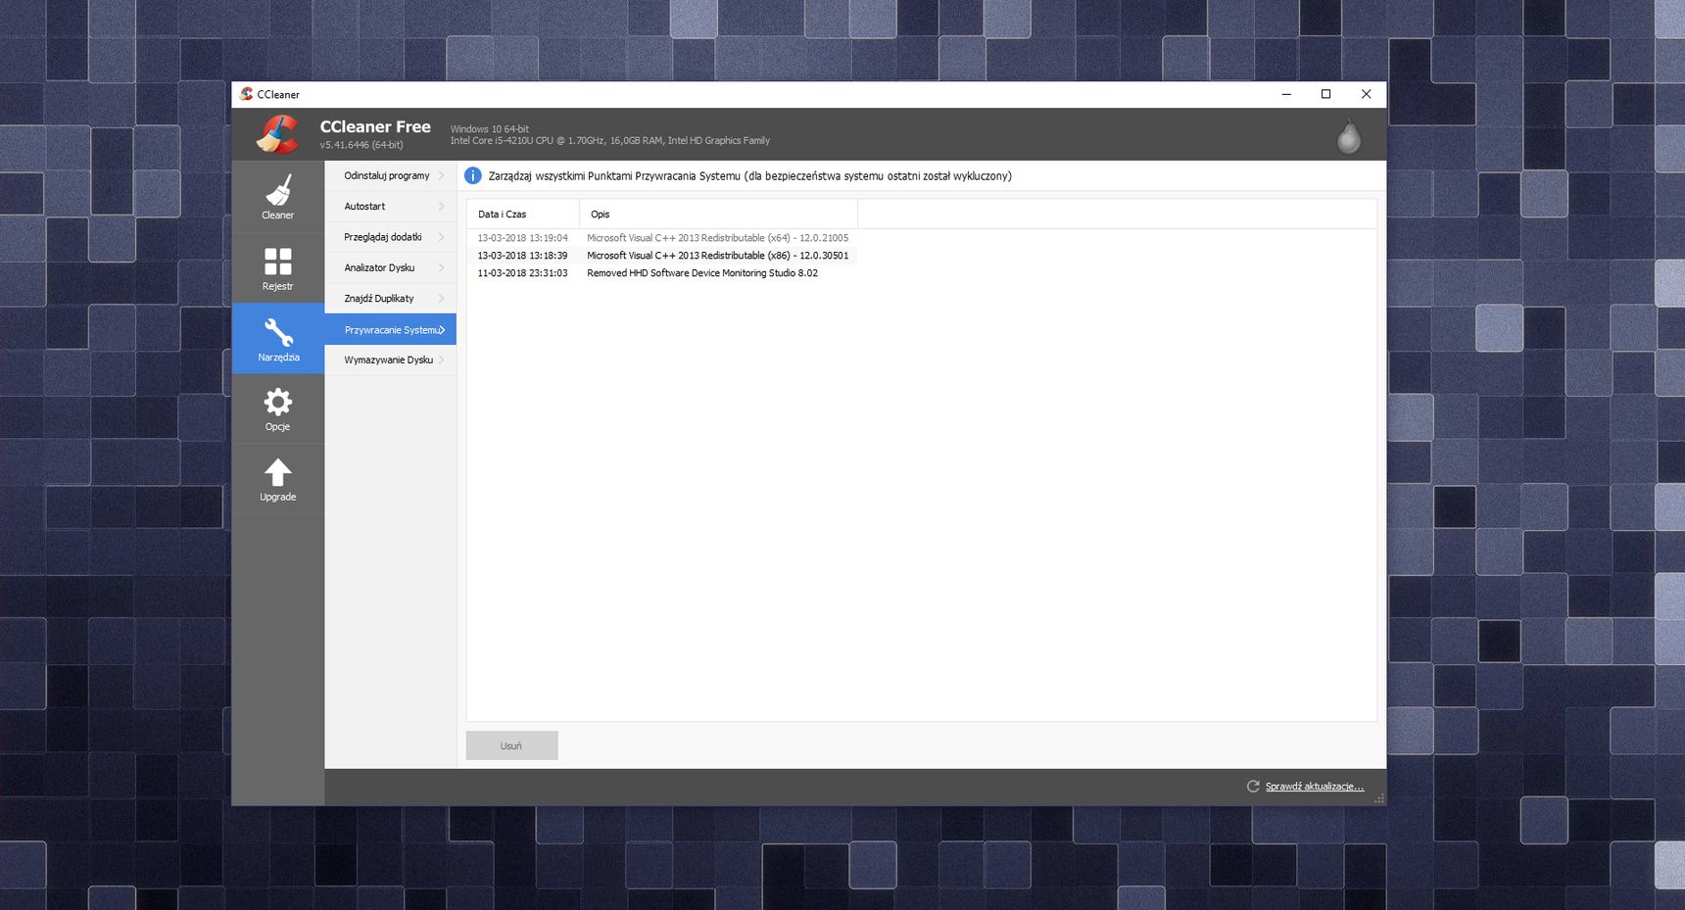The height and width of the screenshot is (910, 1685).
Task: Select Przywracanie Systemu tool
Action: coord(390,329)
